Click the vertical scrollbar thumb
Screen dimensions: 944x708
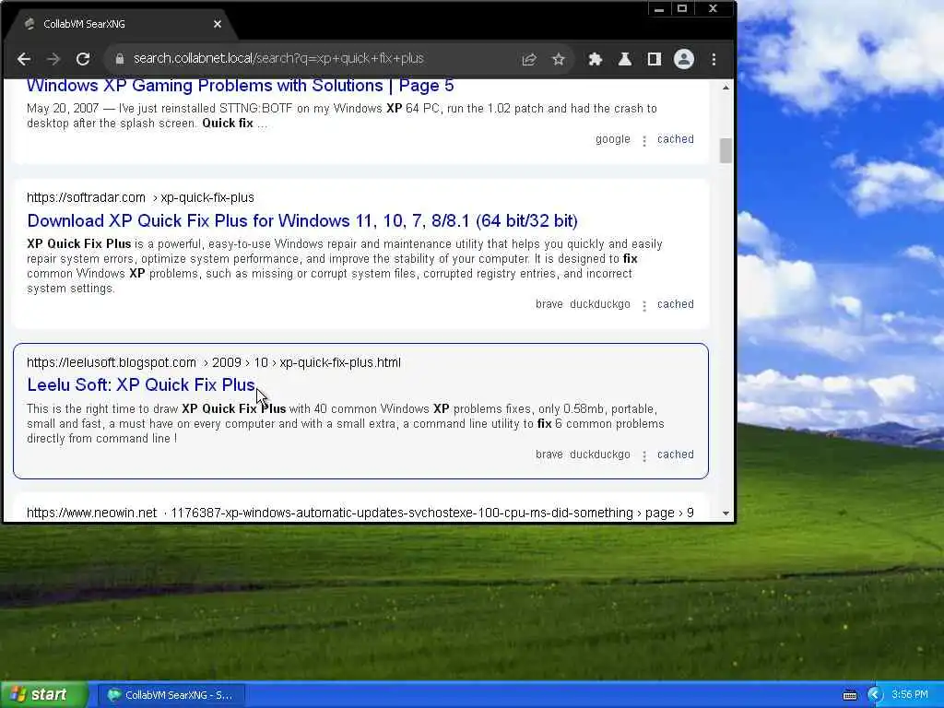(726, 150)
